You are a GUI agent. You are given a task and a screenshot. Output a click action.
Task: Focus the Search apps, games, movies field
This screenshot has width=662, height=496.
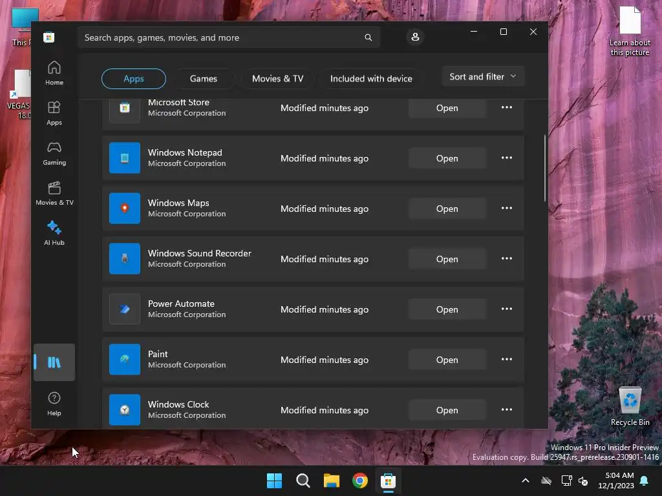pyautogui.click(x=228, y=37)
